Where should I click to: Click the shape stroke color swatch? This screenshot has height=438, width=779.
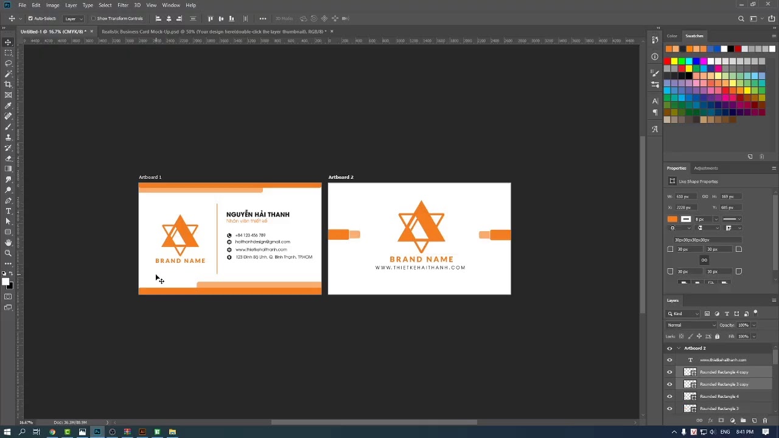(x=686, y=219)
